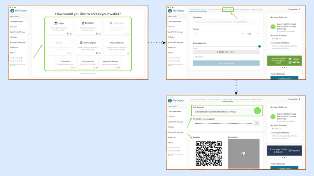Screen dimensions: 314x176
Task: Click the To Address input field
Action: [222, 22]
